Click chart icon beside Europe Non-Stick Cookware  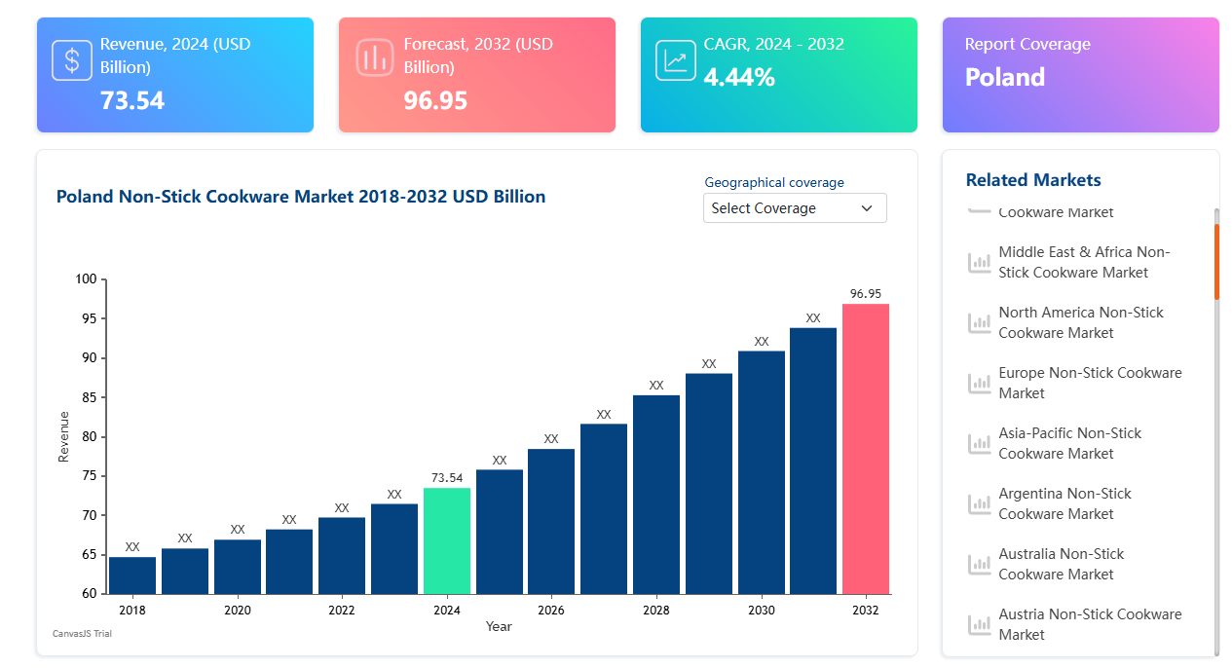coord(979,384)
